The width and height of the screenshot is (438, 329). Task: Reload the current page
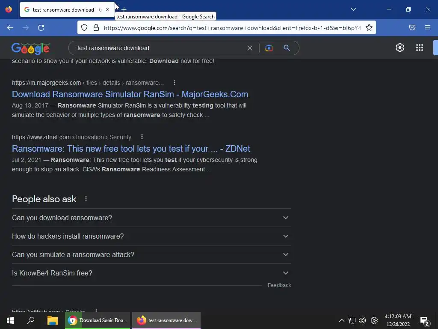point(41,28)
